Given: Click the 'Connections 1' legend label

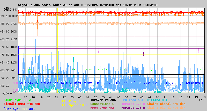Looking at the screenshot, I should 102,104.
